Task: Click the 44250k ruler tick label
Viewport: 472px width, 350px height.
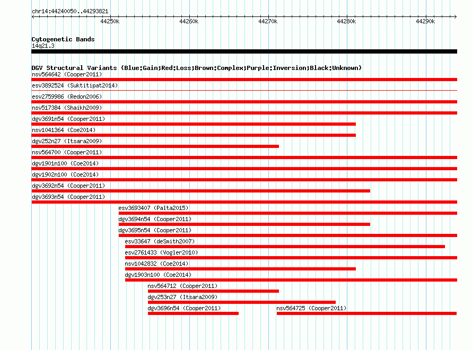Action: pos(110,21)
